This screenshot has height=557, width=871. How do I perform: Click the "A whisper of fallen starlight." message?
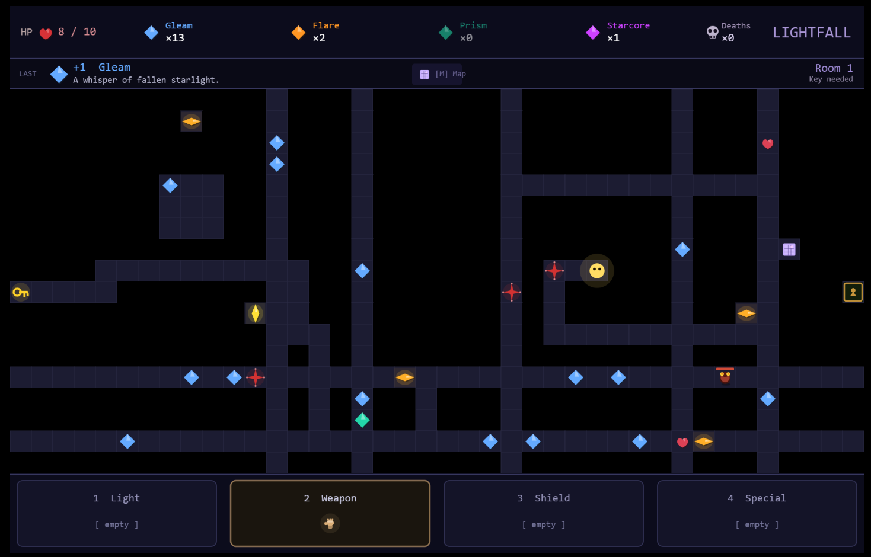pos(146,80)
